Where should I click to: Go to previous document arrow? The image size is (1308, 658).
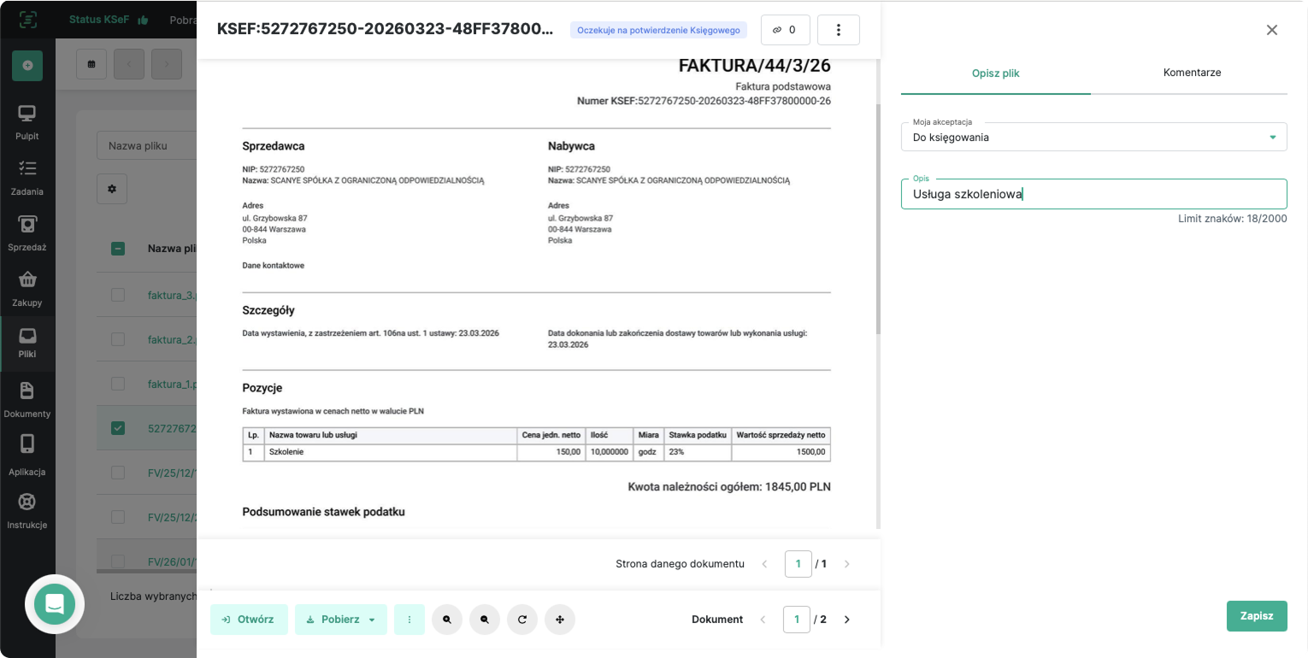(x=763, y=620)
